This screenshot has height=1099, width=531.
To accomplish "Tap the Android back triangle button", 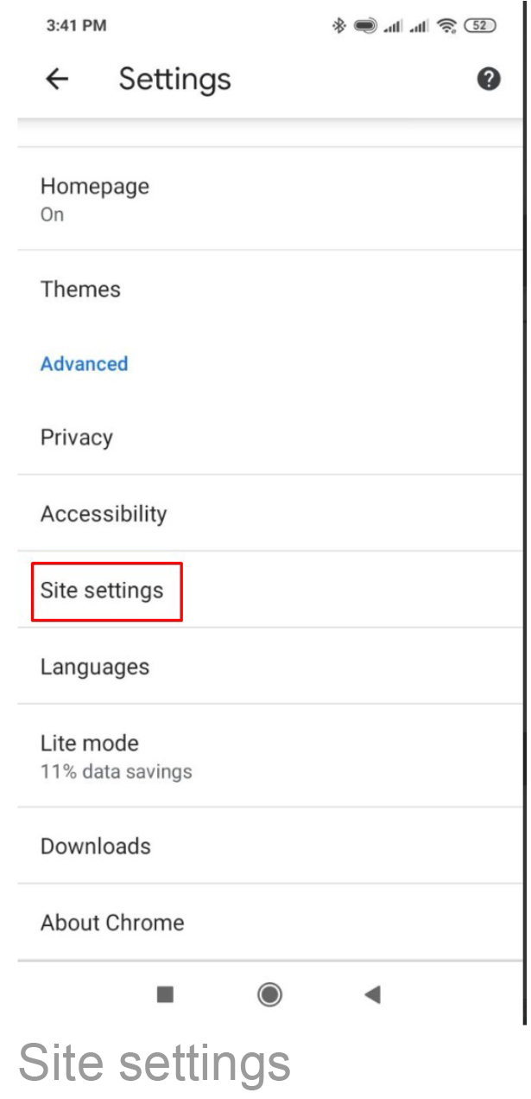I will coord(372,994).
